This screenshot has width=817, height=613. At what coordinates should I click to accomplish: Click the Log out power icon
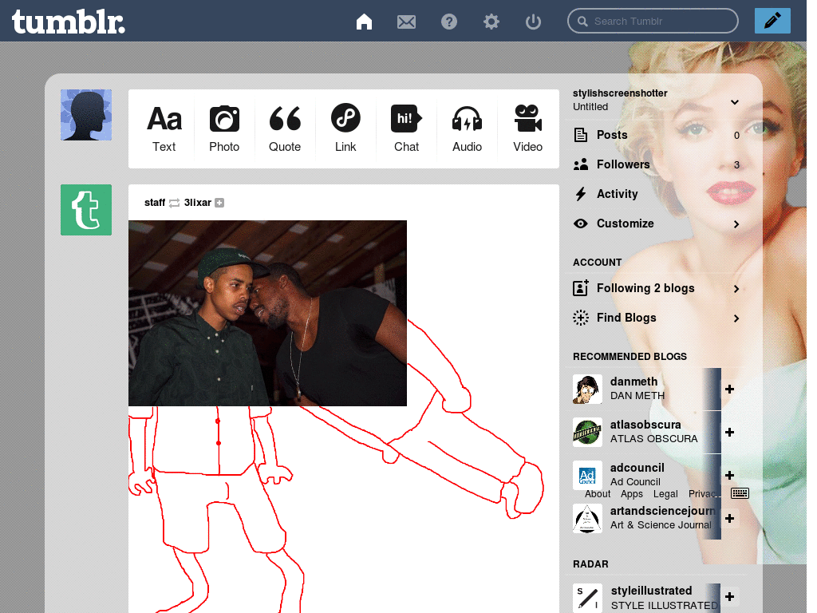pyautogui.click(x=533, y=22)
